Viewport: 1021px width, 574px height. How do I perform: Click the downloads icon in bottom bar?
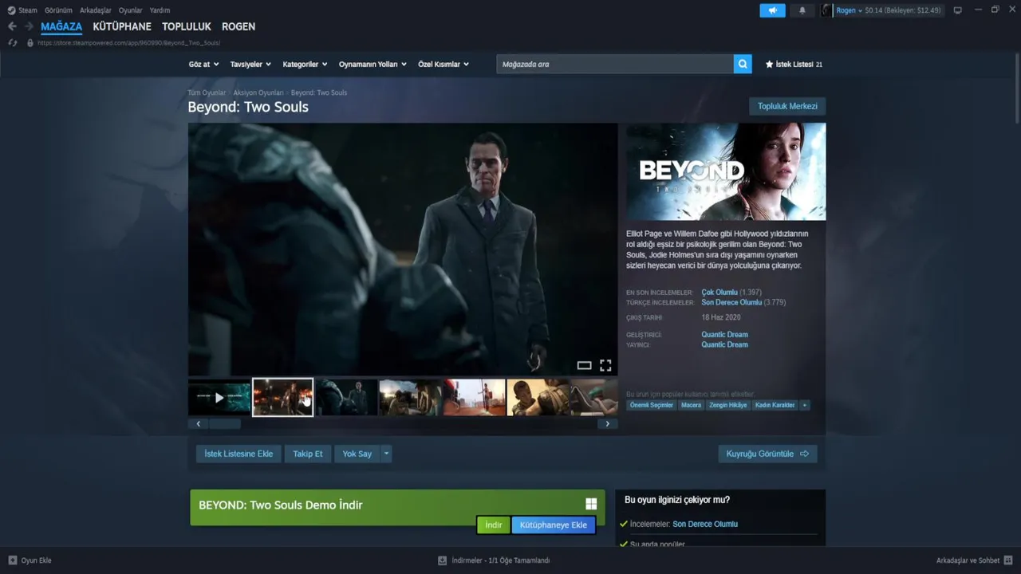[442, 560]
